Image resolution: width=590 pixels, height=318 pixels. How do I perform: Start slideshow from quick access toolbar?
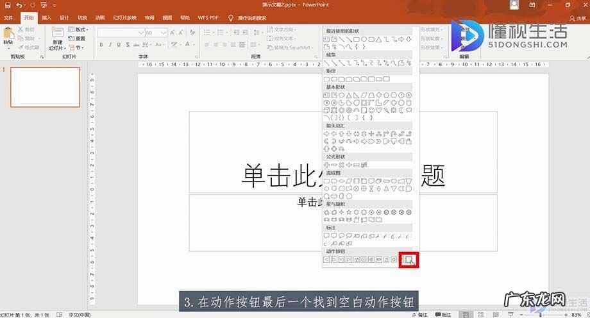coord(44,5)
